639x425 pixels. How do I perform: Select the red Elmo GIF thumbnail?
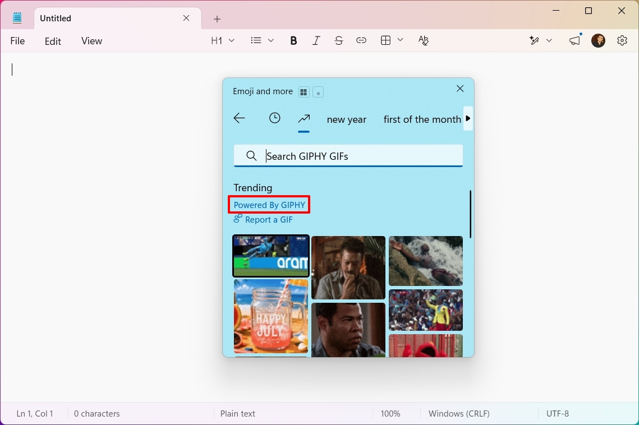pyautogui.click(x=425, y=345)
